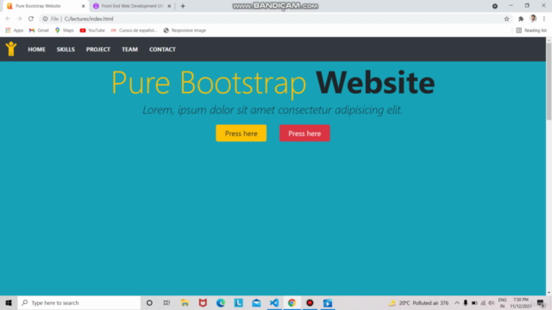The width and height of the screenshot is (552, 310).
Task: Open Chrome three-dot menu
Action: 544,19
